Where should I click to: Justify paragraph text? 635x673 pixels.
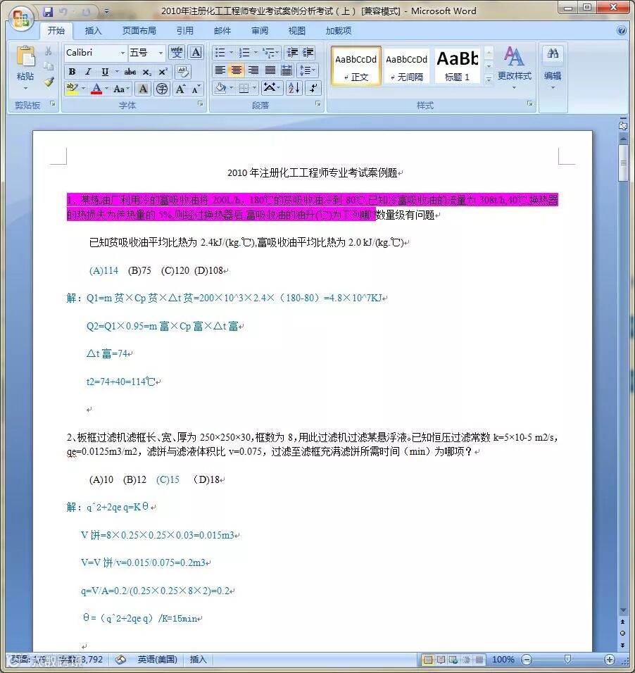click(x=270, y=70)
